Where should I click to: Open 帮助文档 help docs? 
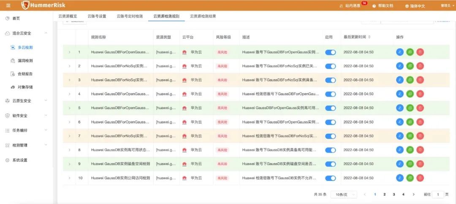(x=383, y=5)
